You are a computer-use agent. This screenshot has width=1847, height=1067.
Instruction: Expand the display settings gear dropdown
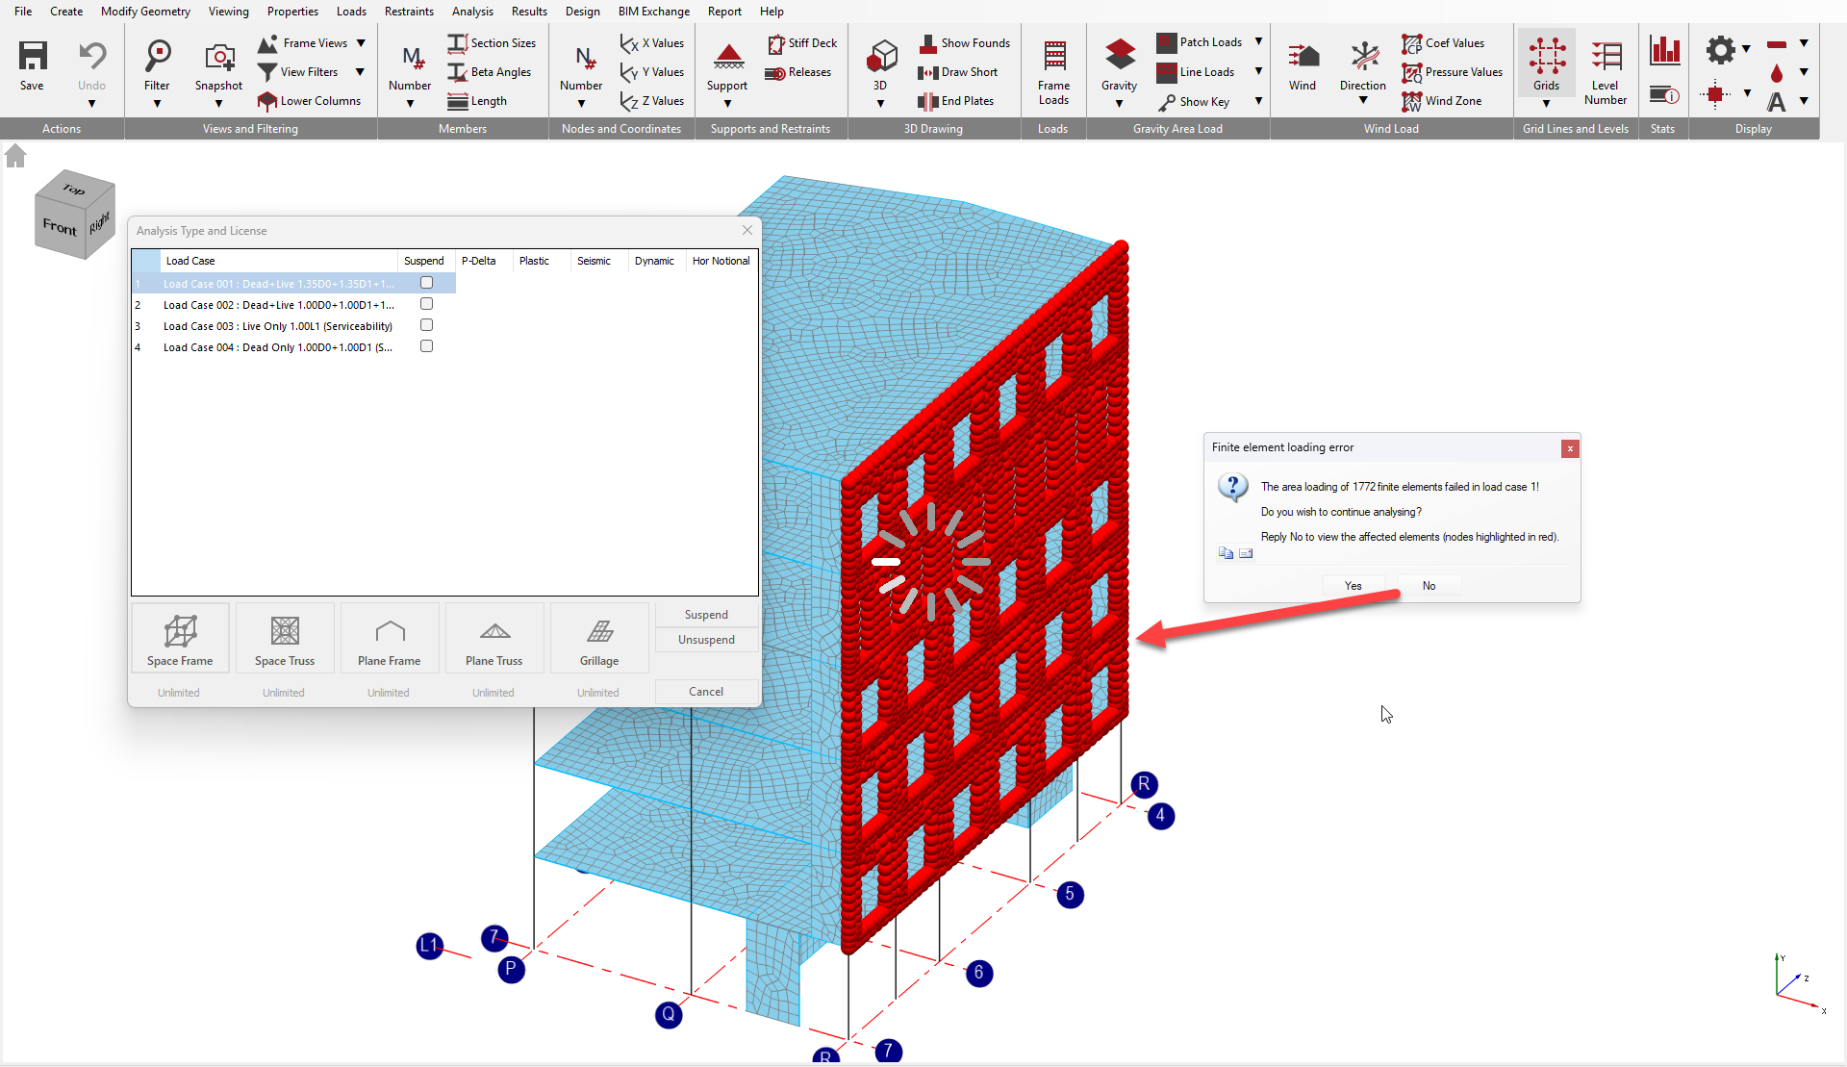(1746, 48)
